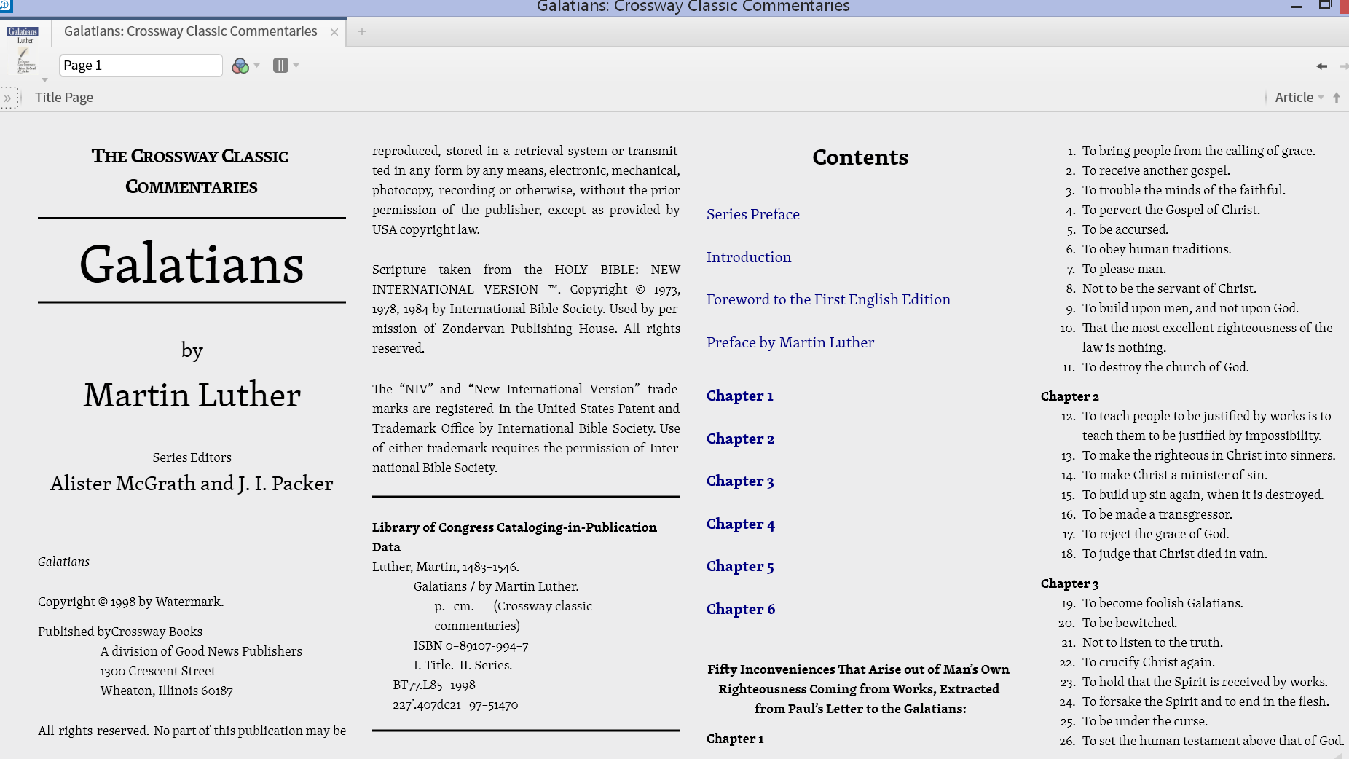Click 'To pervert the Gospel of Christ.'

pos(1171,210)
